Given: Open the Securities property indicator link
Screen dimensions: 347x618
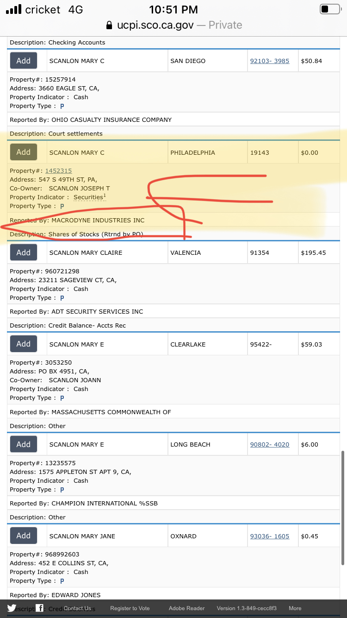Looking at the screenshot, I should click(x=90, y=197).
